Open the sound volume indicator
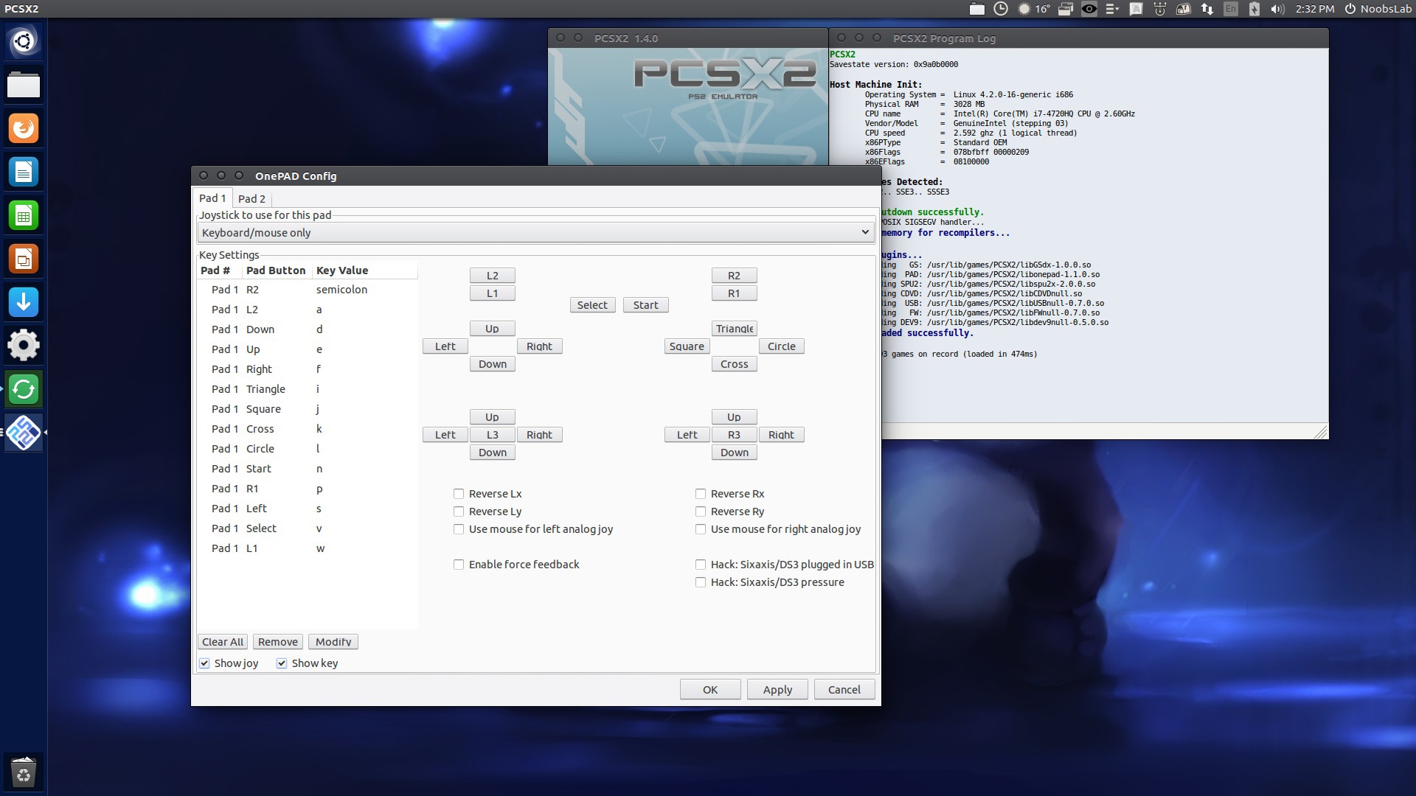This screenshot has height=796, width=1416. pos(1278,9)
